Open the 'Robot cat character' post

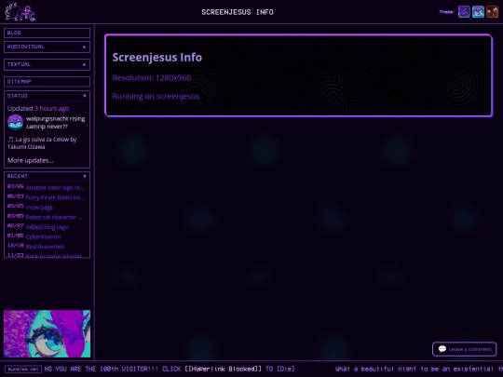click(53, 217)
